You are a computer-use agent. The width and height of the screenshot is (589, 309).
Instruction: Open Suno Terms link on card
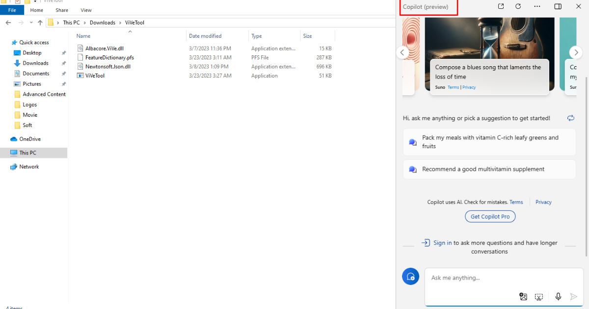pyautogui.click(x=453, y=87)
